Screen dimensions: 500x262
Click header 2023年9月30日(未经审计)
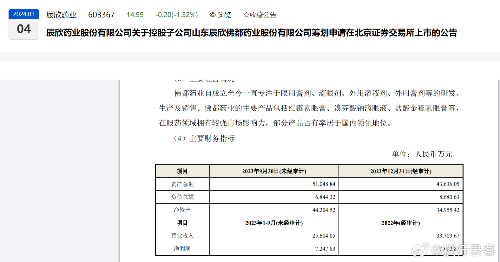[x=274, y=171]
